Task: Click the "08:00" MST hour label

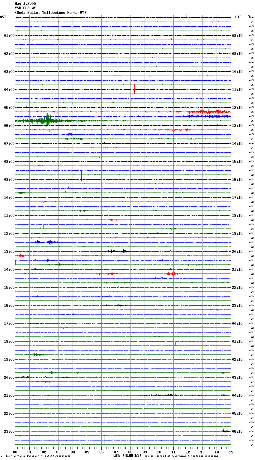Action: tap(9, 162)
